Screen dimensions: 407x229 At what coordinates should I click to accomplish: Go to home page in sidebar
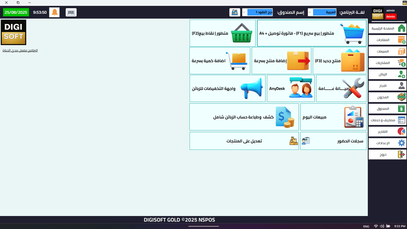(x=387, y=28)
